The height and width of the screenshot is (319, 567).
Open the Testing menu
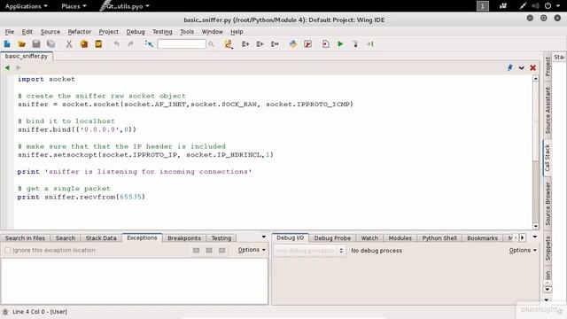pos(162,32)
